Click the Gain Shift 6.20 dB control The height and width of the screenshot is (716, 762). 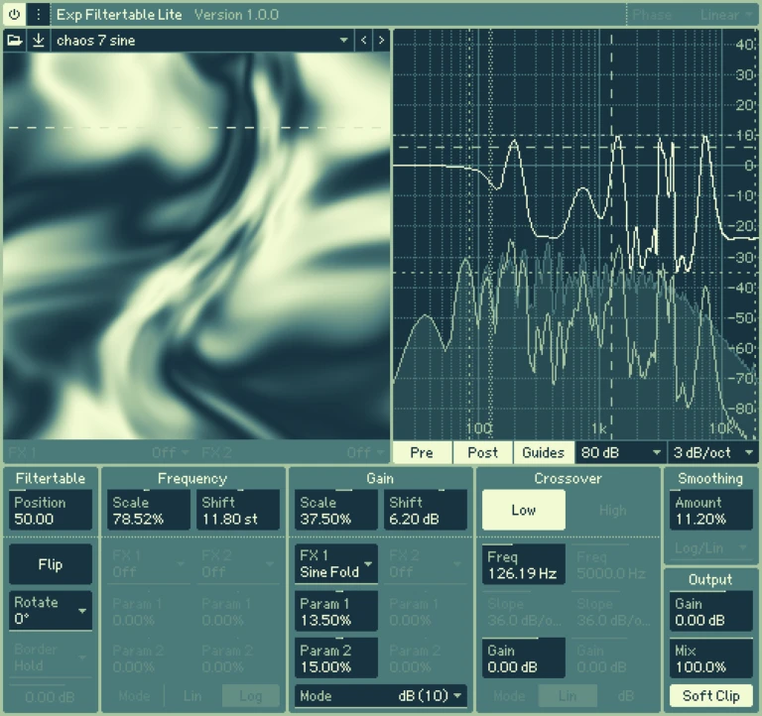(426, 510)
